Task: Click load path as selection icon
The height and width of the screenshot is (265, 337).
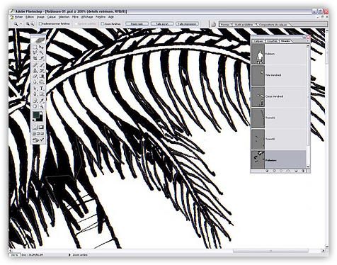Action: click(281, 171)
